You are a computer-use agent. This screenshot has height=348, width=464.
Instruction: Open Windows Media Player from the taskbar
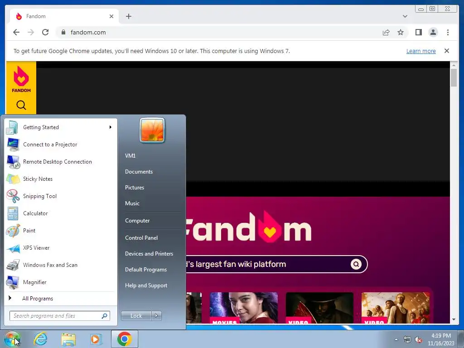96,339
